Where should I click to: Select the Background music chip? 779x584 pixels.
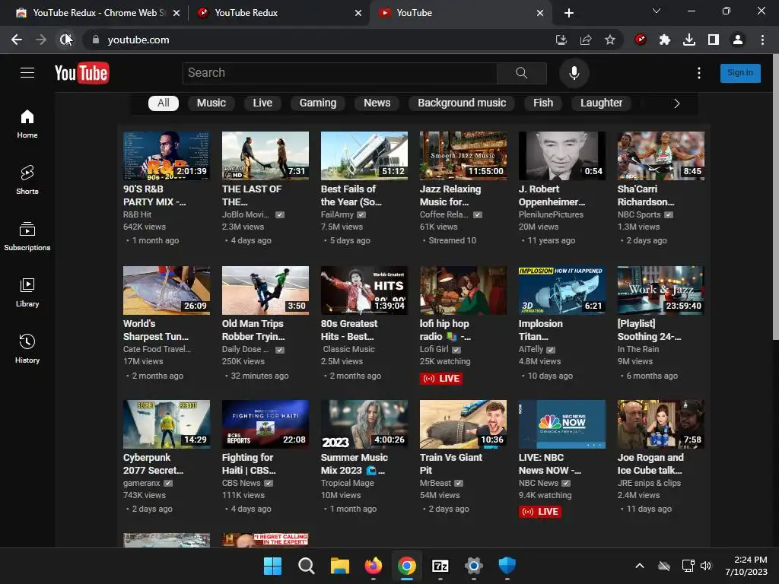click(x=462, y=103)
